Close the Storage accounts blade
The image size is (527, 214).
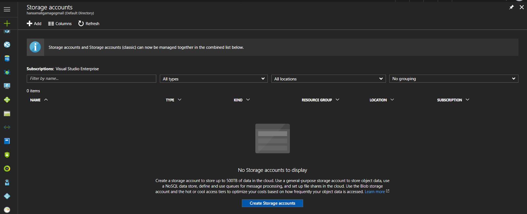(x=522, y=7)
